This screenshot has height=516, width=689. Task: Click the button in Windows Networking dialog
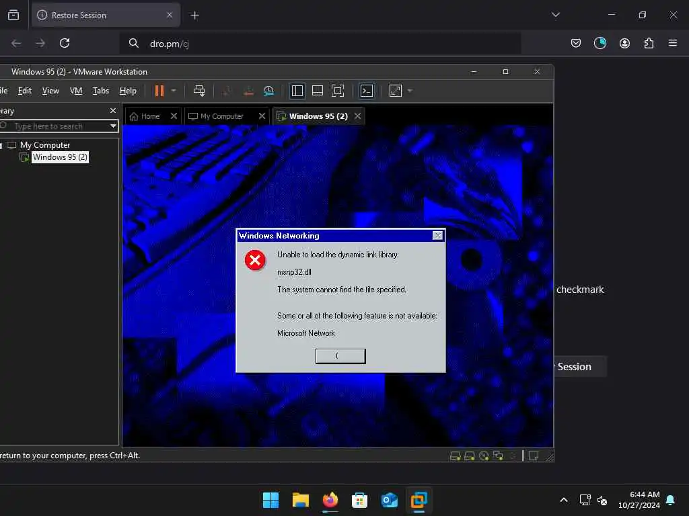pyautogui.click(x=340, y=356)
